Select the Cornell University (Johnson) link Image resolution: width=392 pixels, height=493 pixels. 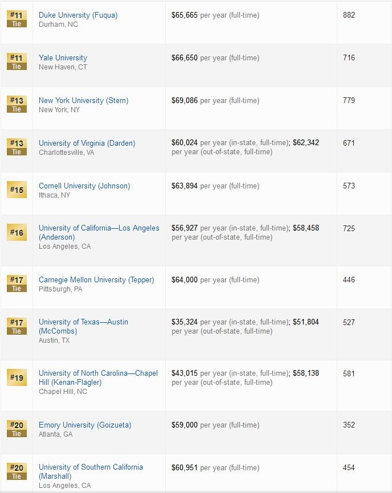(84, 186)
